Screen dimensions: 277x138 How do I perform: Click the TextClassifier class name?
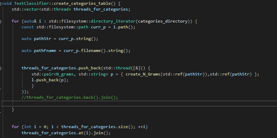[31, 3]
